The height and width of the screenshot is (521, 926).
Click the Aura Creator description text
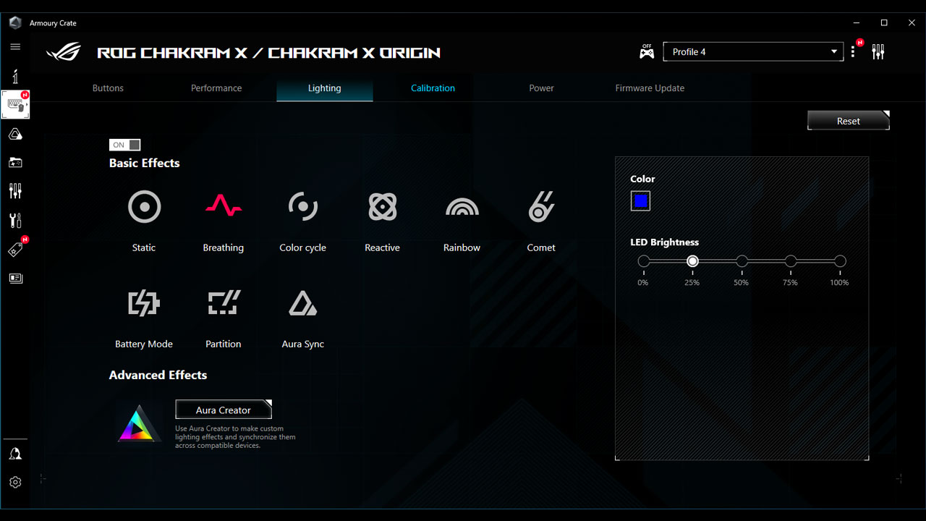tap(235, 437)
